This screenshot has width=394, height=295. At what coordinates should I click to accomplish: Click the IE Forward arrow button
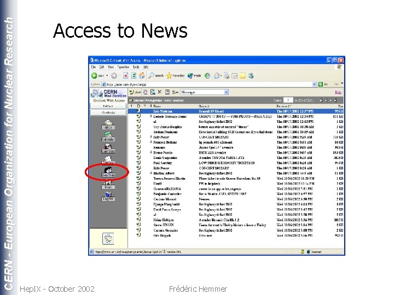pyautogui.click(x=114, y=75)
